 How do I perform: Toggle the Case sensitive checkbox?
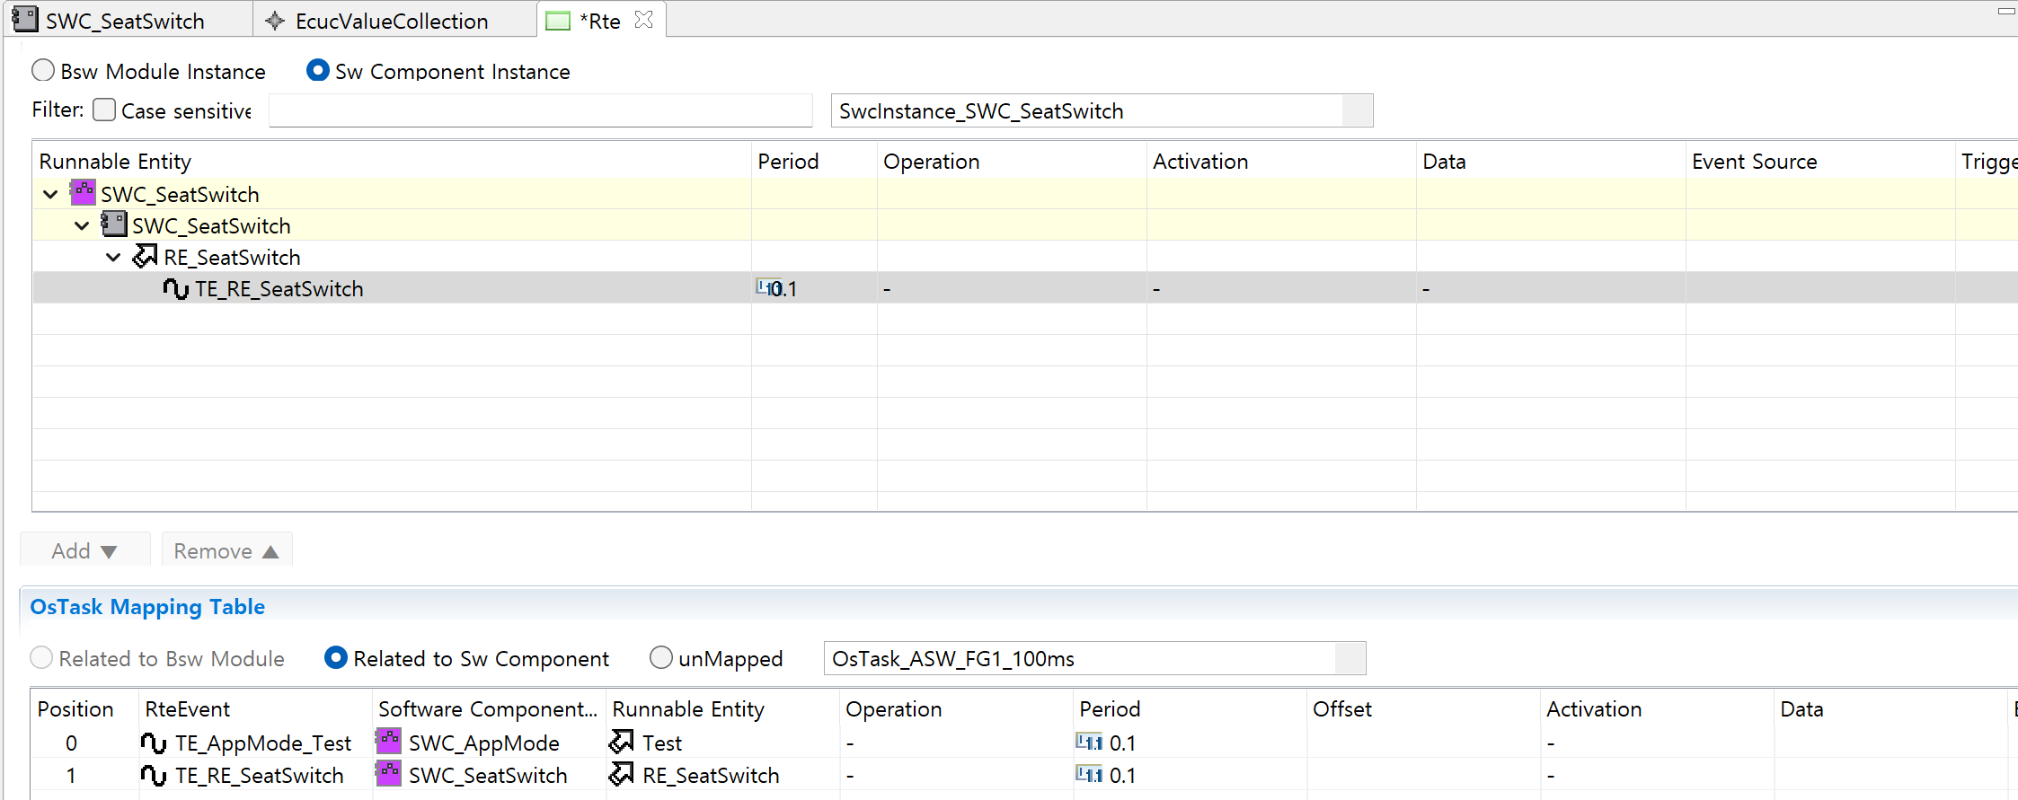click(104, 110)
